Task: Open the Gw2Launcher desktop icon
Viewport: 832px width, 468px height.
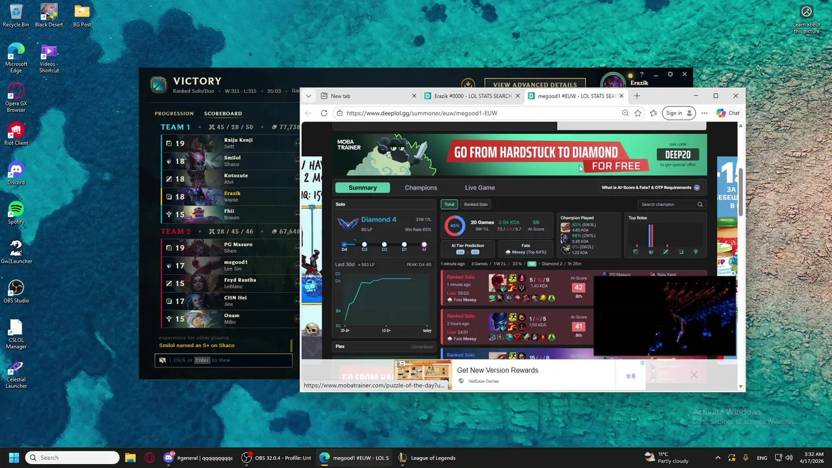Action: coord(16,252)
